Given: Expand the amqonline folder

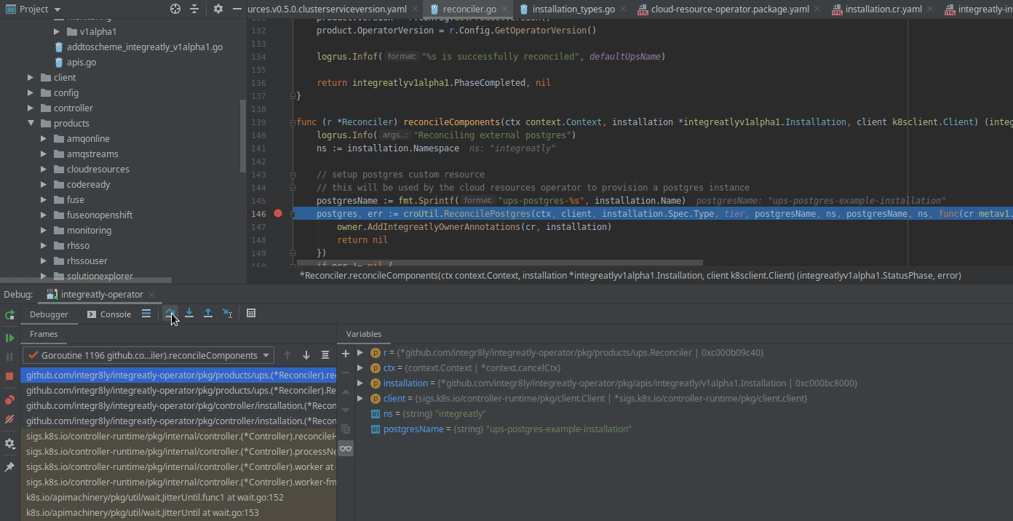Looking at the screenshot, I should pos(44,139).
